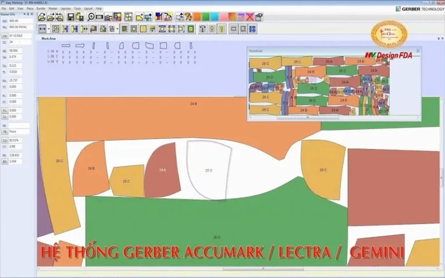Click the red X delete-color icon
This screenshot has height=278, width=445.
[x=250, y=17]
